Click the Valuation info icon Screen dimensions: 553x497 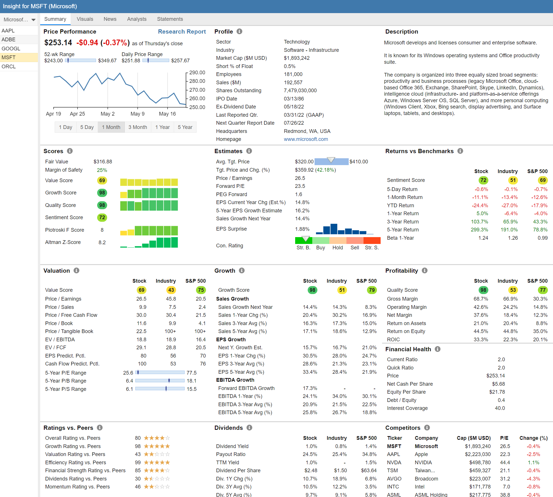tap(76, 270)
